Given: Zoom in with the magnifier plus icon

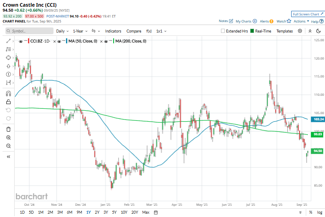Looking at the screenshot, I should click(x=8, y=137).
